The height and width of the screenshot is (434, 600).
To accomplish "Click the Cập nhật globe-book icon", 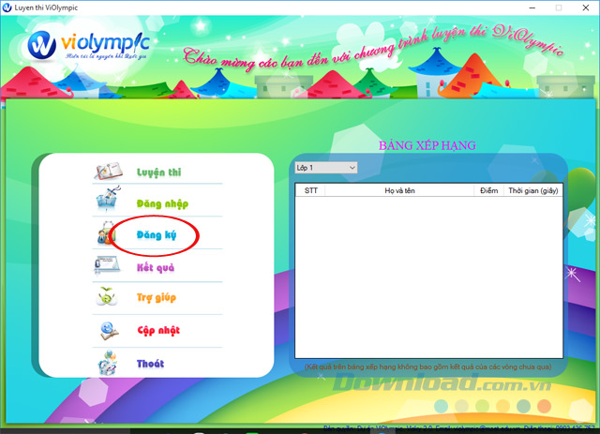I will tap(109, 331).
